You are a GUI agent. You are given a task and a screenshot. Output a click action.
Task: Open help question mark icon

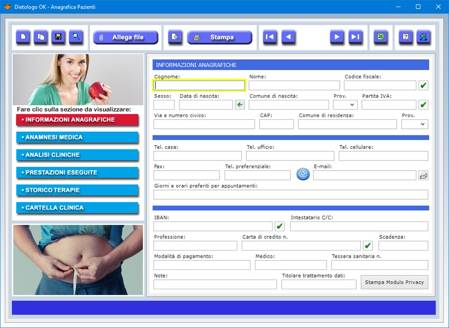(x=406, y=37)
